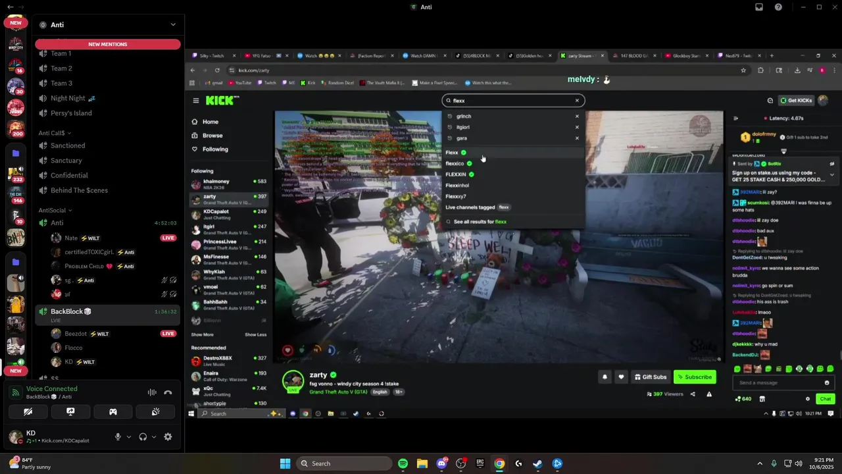Click the green Subscribe button
This screenshot has height=474, width=842.
tap(695, 377)
